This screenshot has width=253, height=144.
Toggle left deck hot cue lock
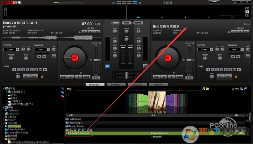tap(80, 32)
